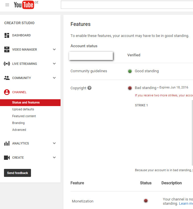Click the green Community guidelines status dot
Image resolution: width=193 pixels, height=209 pixels.
[130, 71]
